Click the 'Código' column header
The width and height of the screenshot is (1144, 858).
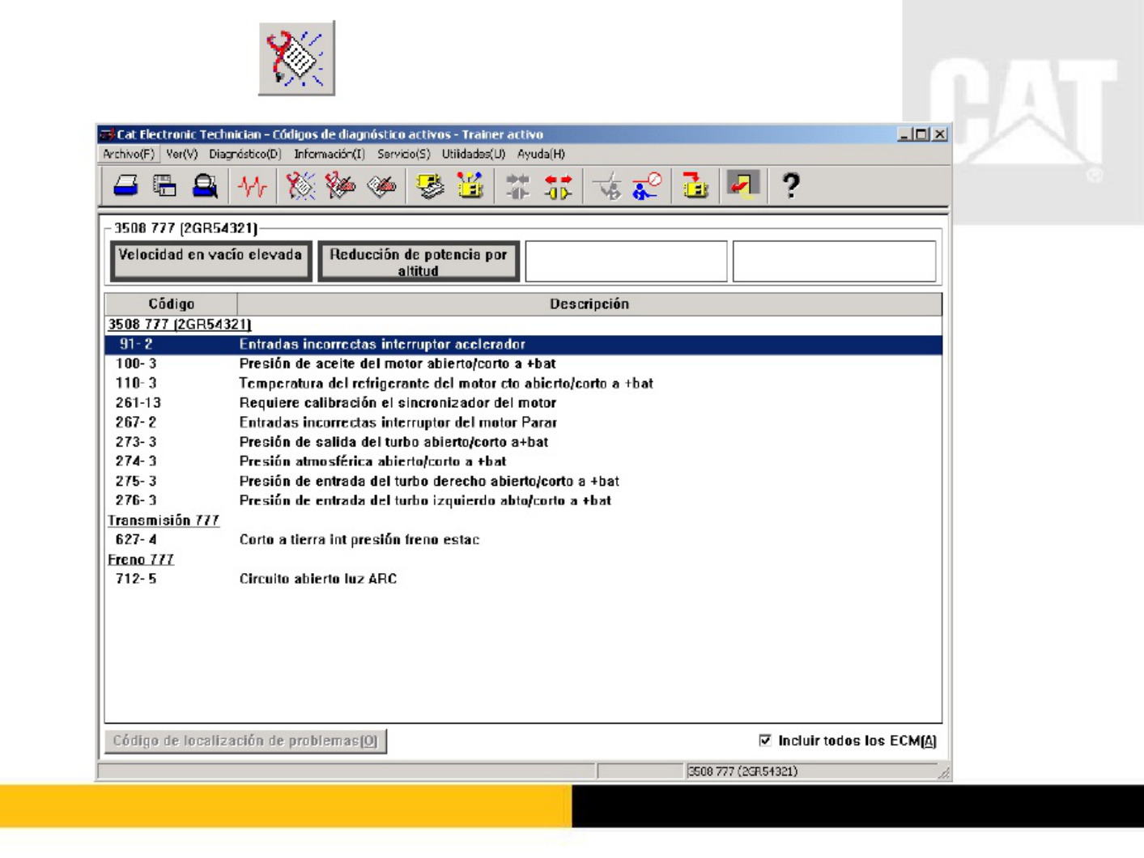coord(171,304)
